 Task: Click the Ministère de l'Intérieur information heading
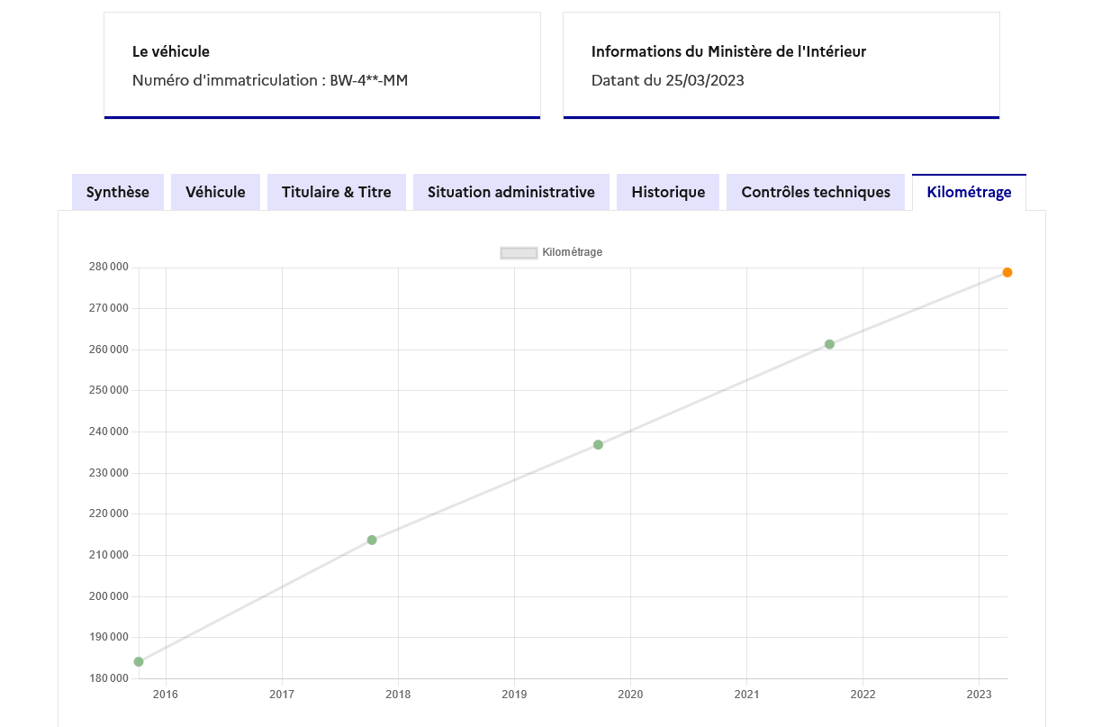[728, 51]
